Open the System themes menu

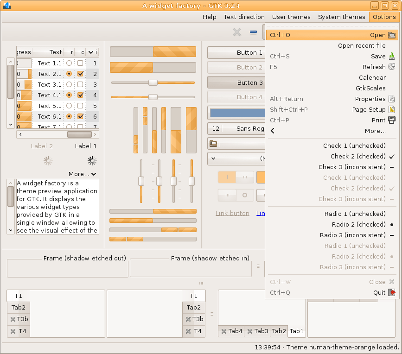click(x=341, y=17)
